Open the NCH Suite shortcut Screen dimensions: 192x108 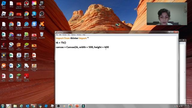(4, 46)
